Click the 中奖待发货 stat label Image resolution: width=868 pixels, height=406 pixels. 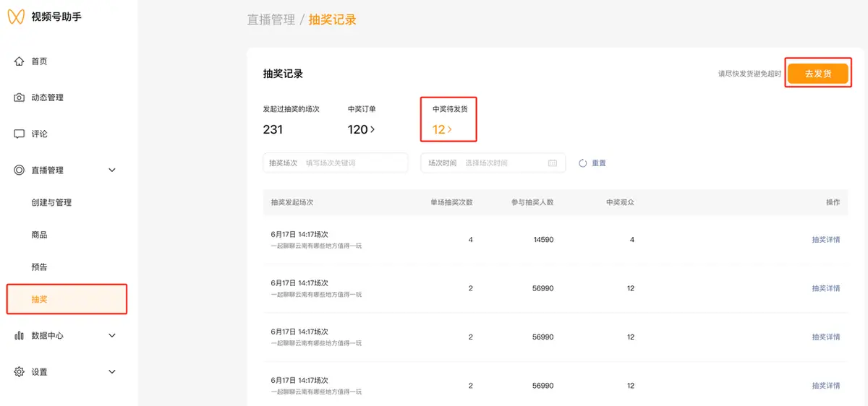click(x=451, y=109)
